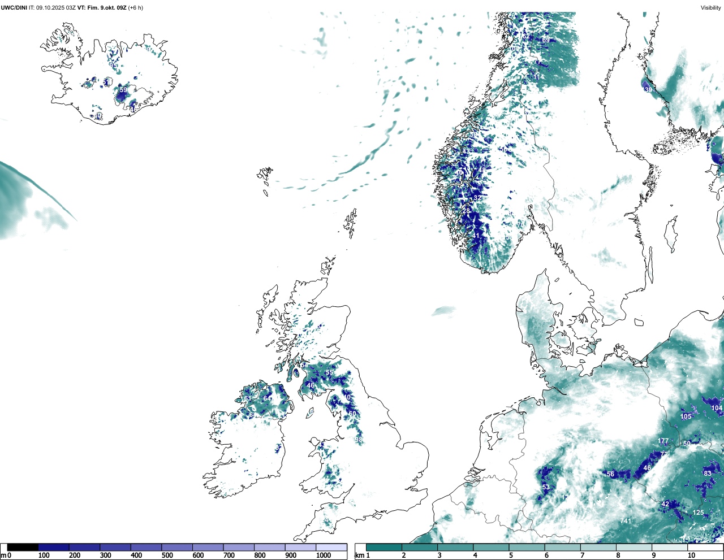The height and width of the screenshot is (560, 724).
Task: Click the '83' value in the southeast
Action: (x=708, y=473)
